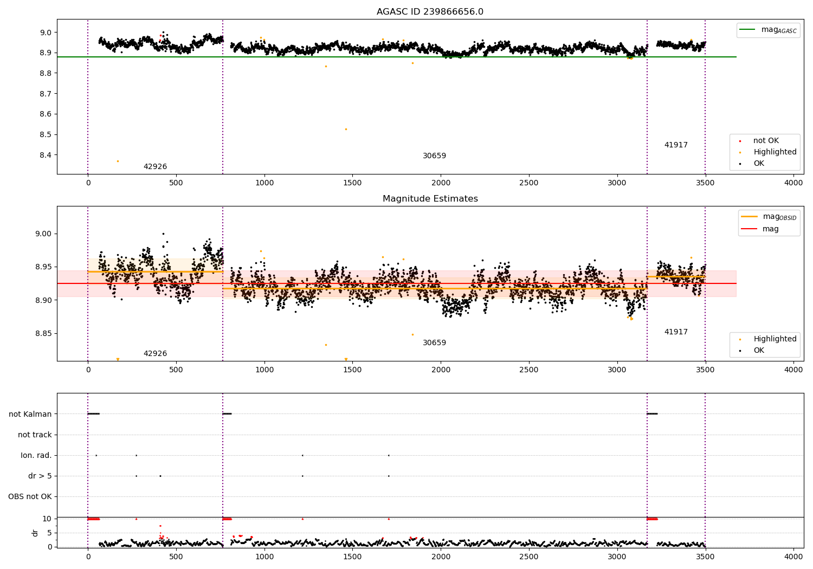Image resolution: width=813 pixels, height=569 pixels.
Task: Click the red 'not OK' legend marker dot
Action: click(740, 141)
